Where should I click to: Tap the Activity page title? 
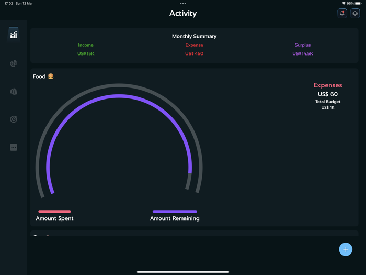point(183,13)
